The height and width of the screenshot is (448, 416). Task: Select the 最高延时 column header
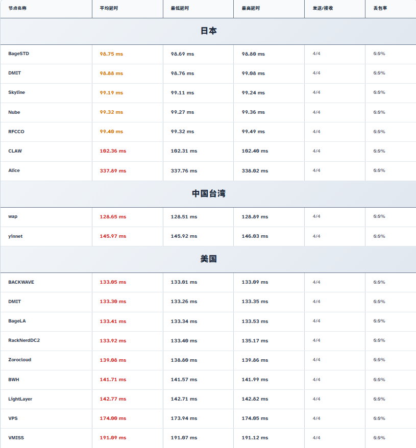[x=250, y=9]
